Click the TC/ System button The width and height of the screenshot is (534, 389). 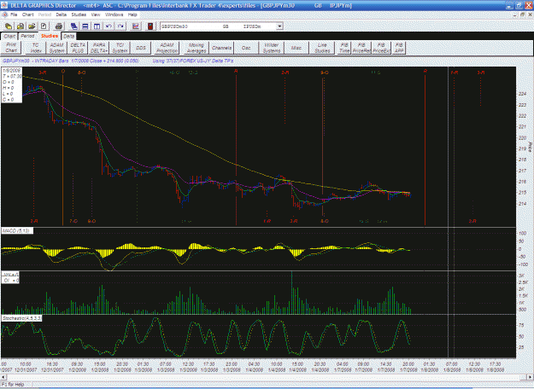120,48
